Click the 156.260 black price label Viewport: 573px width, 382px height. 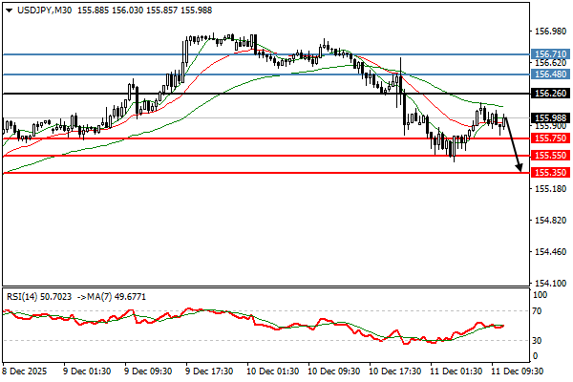coord(551,94)
